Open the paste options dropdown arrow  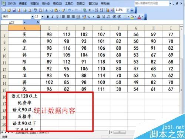[x=60, y=10]
